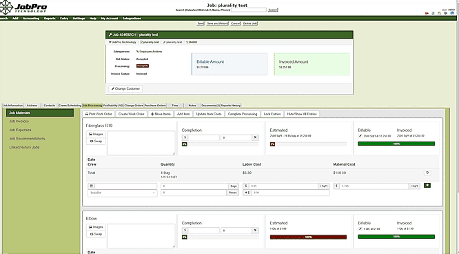Click the Move Items plus button
Viewport: 459px width, 254px height.
tap(161, 114)
